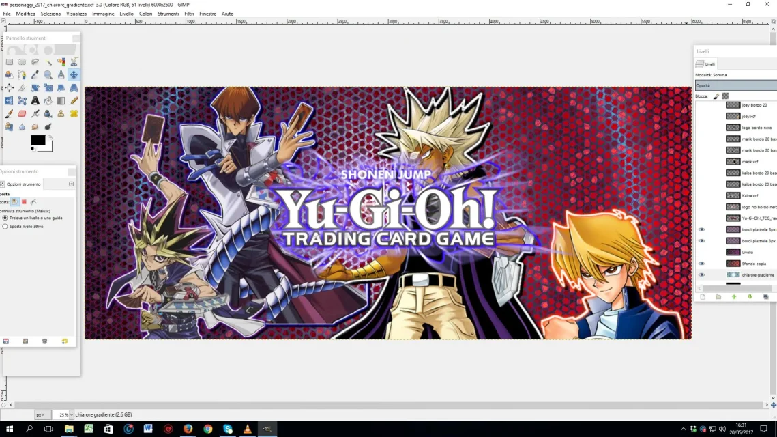
Task: Create a new layer in Livelli panel
Action: (703, 297)
